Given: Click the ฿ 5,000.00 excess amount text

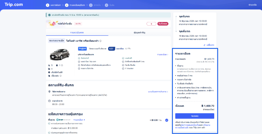Looking at the screenshot, I should coord(73,128).
